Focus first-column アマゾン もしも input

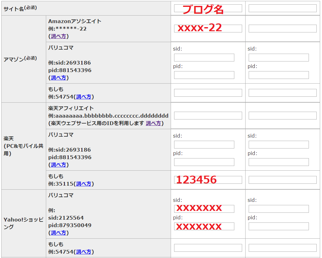208,93
